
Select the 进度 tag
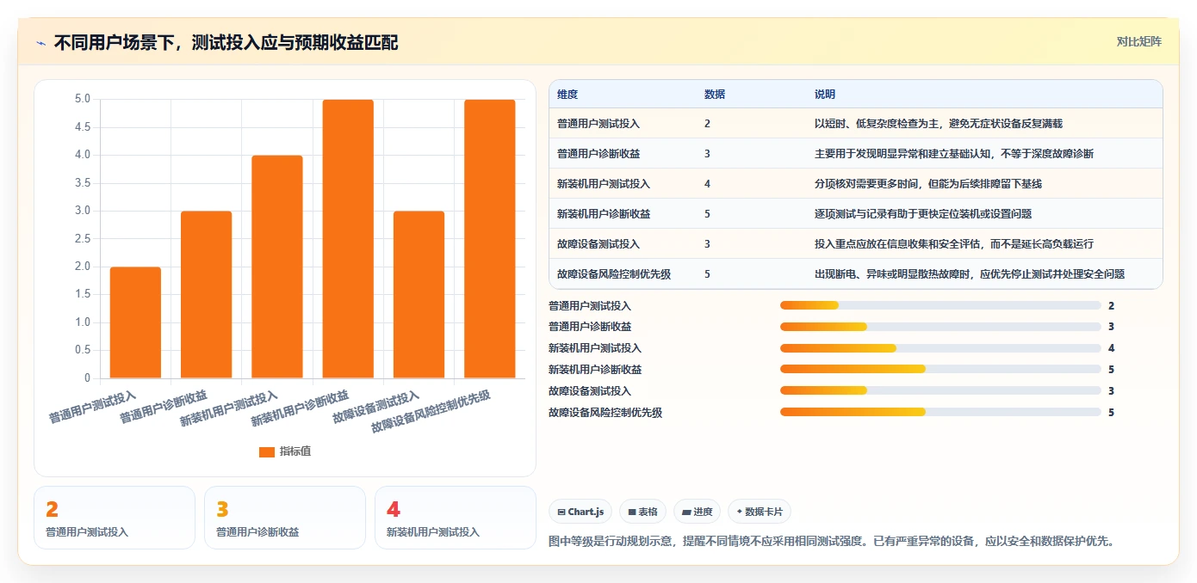coord(698,512)
